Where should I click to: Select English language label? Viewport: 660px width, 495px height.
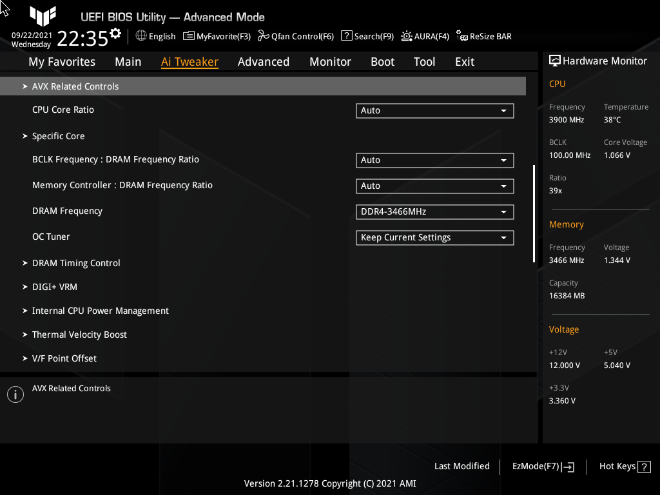click(x=162, y=36)
